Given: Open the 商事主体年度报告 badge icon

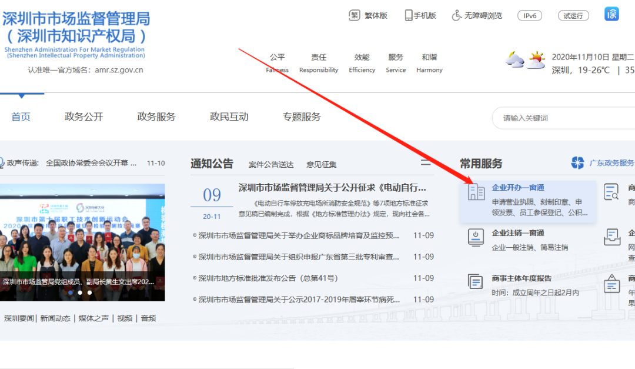Looking at the screenshot, I should click(475, 282).
